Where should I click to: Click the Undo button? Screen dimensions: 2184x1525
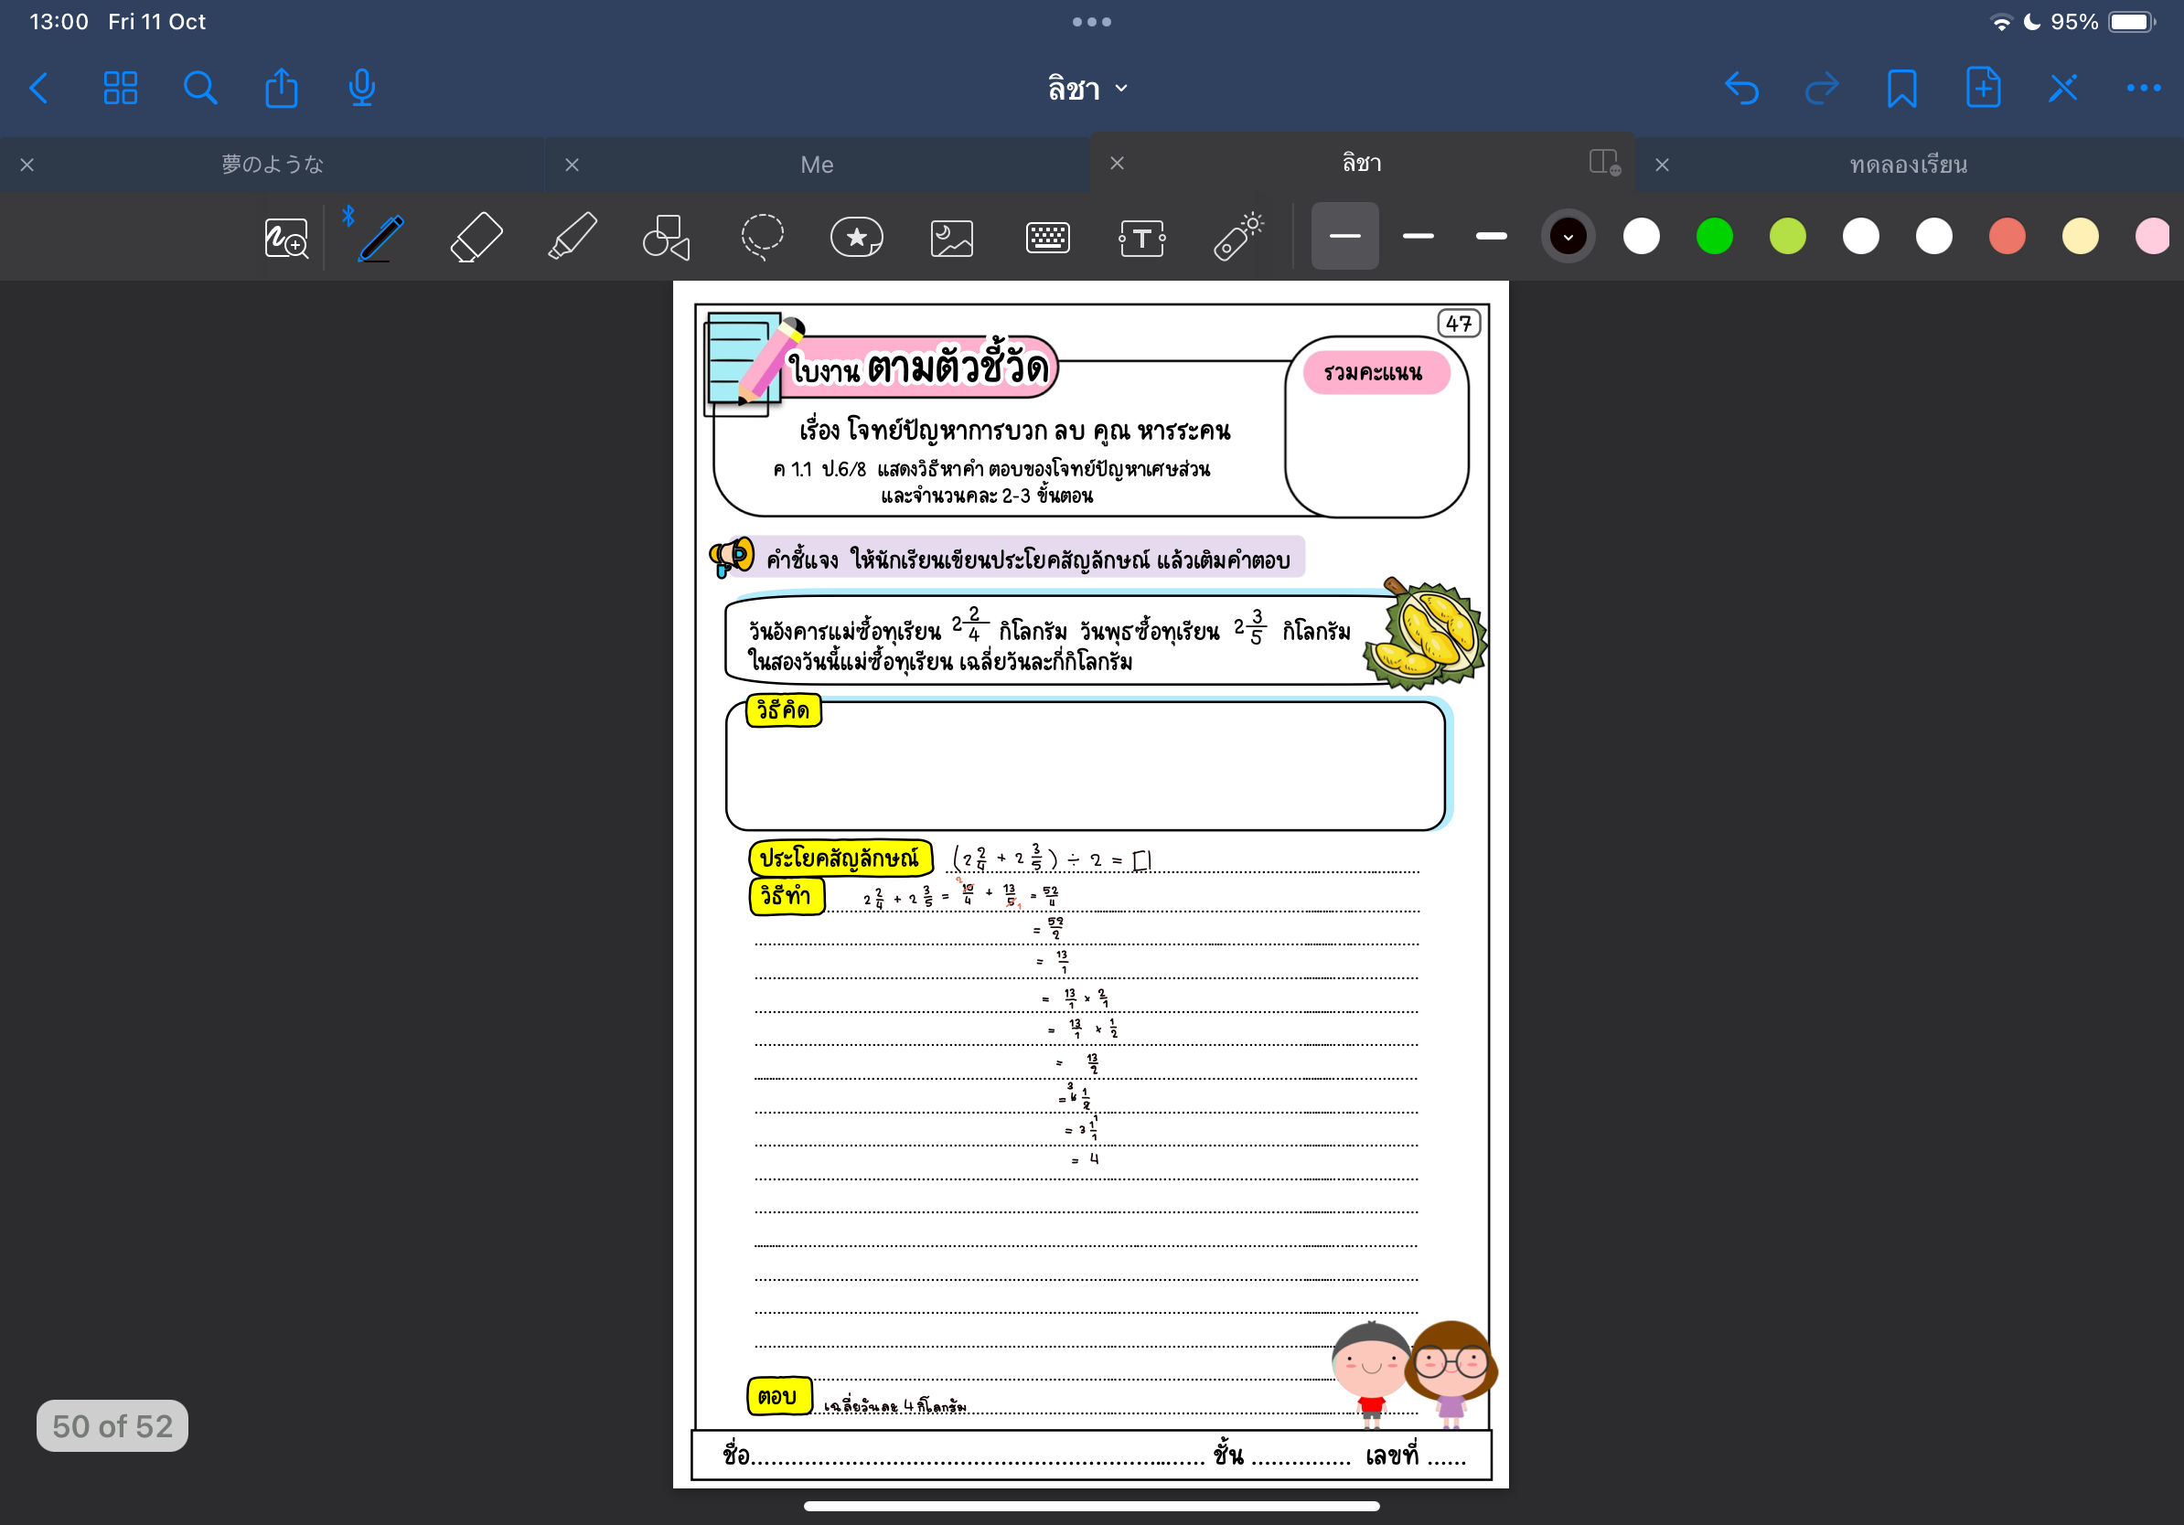[1740, 89]
